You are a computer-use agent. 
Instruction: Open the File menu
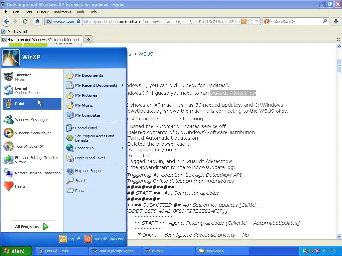coord(5,12)
